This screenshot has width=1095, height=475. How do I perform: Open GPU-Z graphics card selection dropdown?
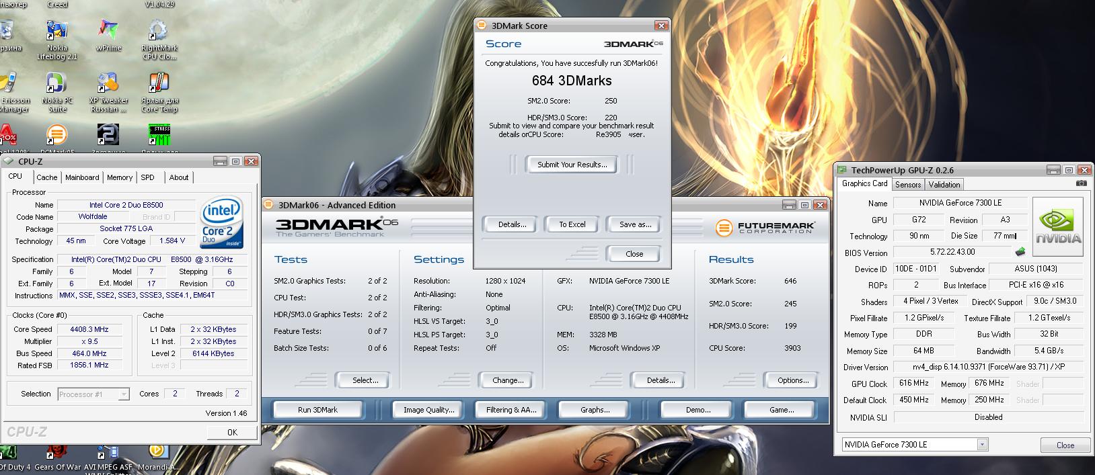pyautogui.click(x=982, y=444)
